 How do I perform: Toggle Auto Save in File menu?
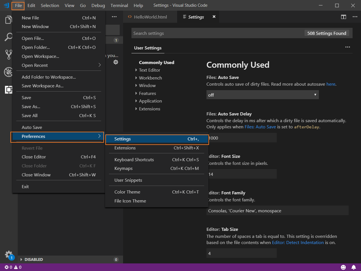click(x=32, y=127)
